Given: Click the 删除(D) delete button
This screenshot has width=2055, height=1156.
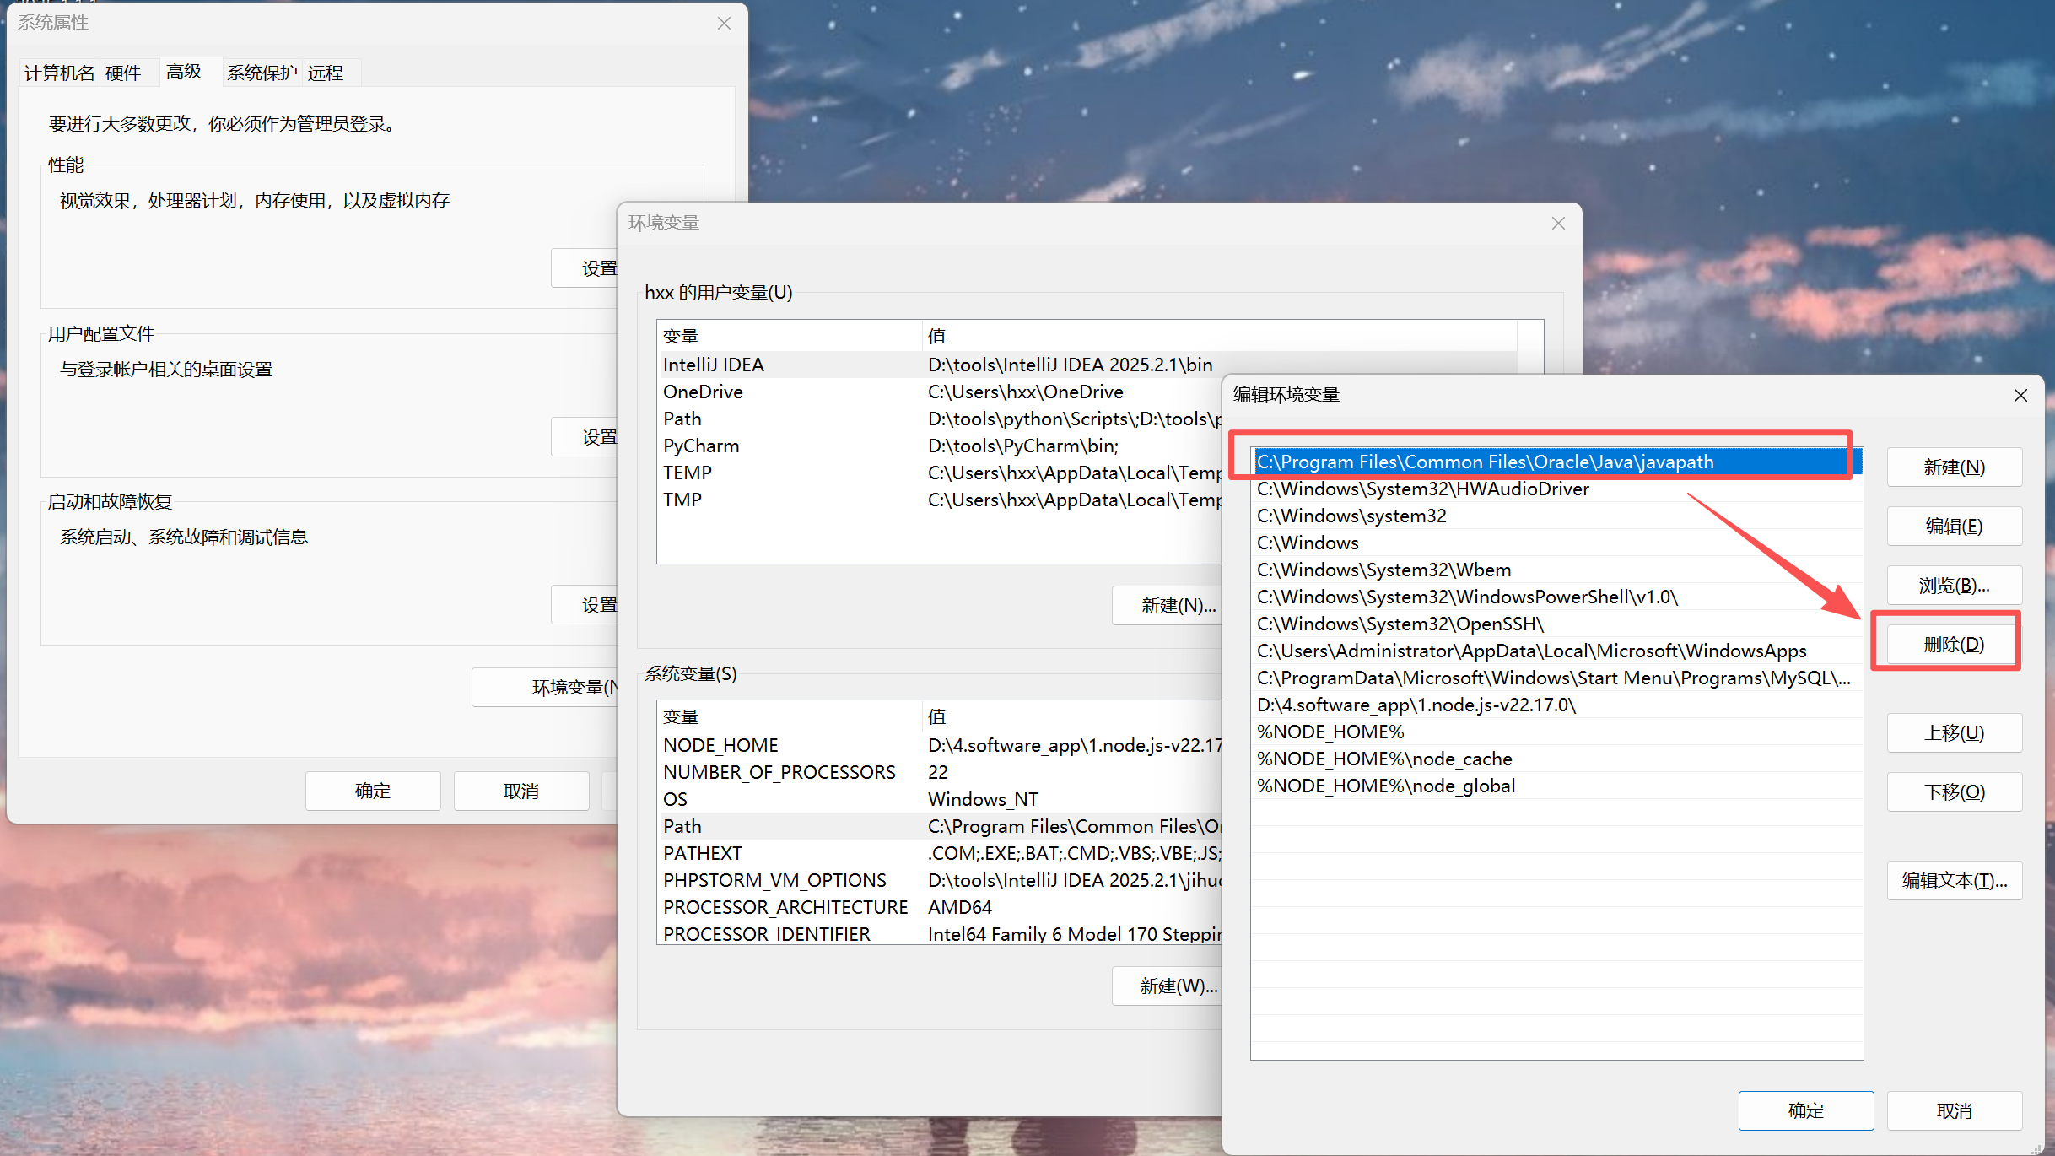Looking at the screenshot, I should 1953,645.
